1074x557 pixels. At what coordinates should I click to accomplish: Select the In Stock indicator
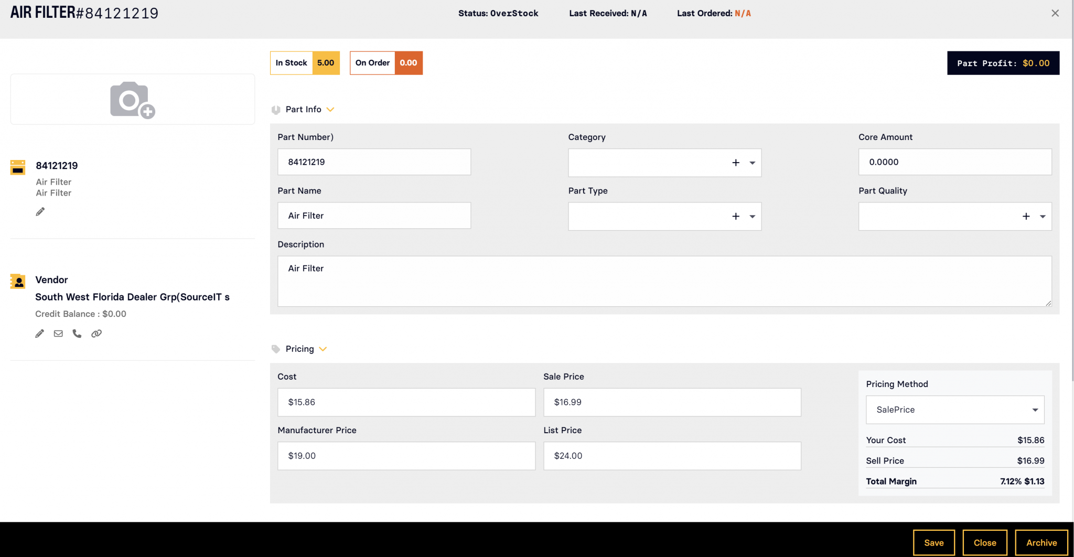click(x=304, y=62)
